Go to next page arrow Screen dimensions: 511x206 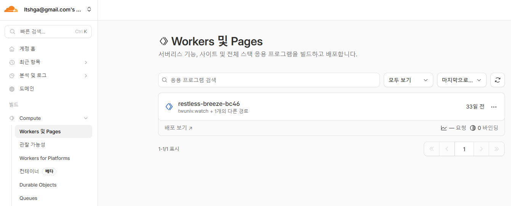[481, 149]
